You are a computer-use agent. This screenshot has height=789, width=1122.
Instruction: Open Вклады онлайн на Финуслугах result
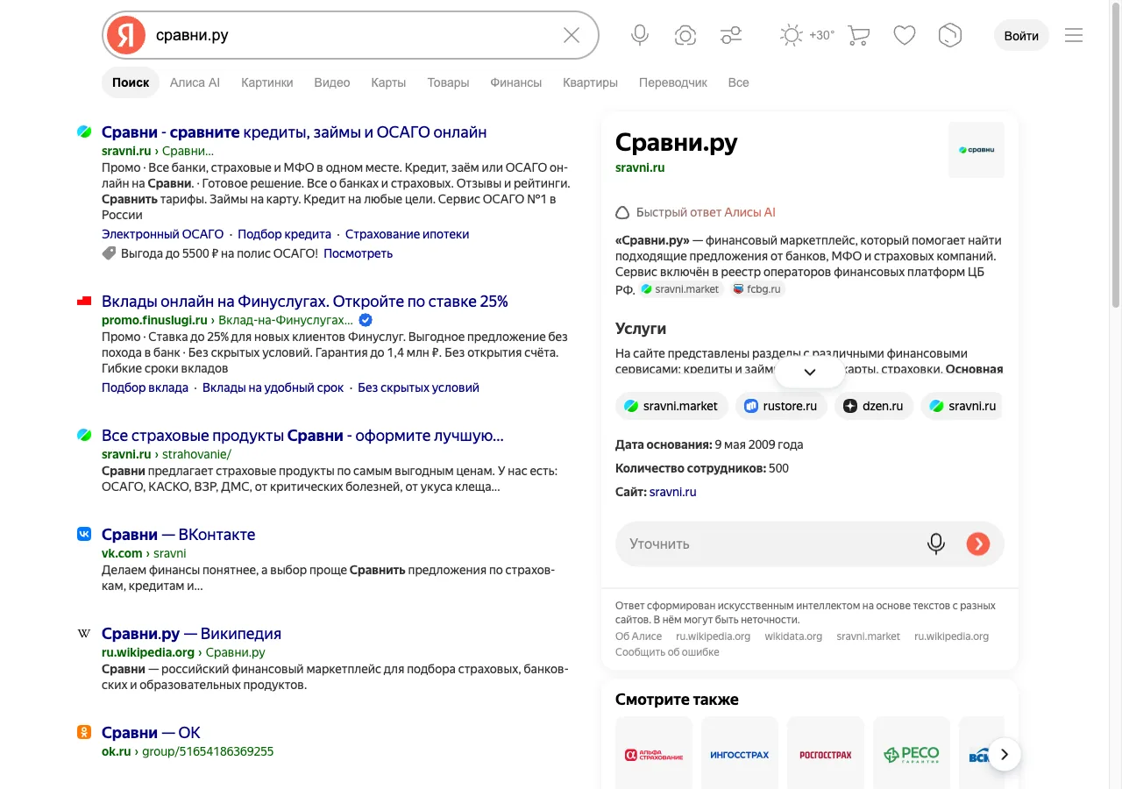[x=305, y=302]
